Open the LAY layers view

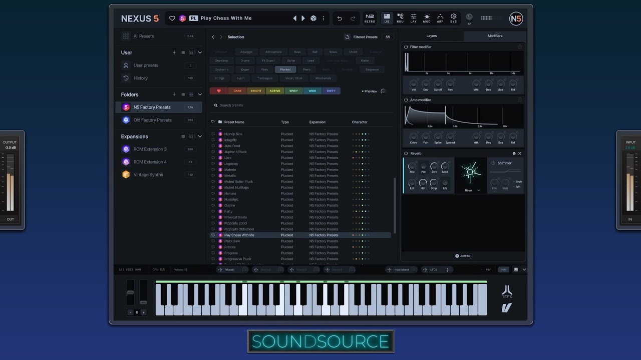(413, 18)
